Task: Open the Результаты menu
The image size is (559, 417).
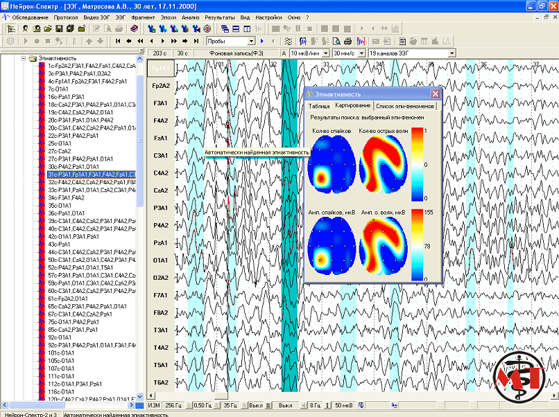Action: 220,17
